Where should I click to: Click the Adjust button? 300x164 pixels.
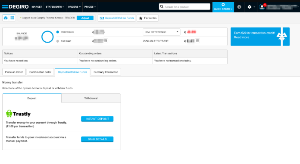[x=85, y=18]
